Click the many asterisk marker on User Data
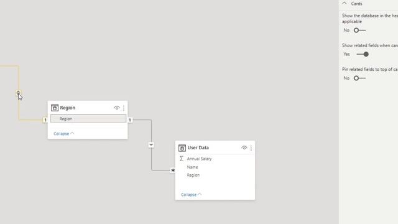The width and height of the screenshot is (398, 224). (x=173, y=170)
